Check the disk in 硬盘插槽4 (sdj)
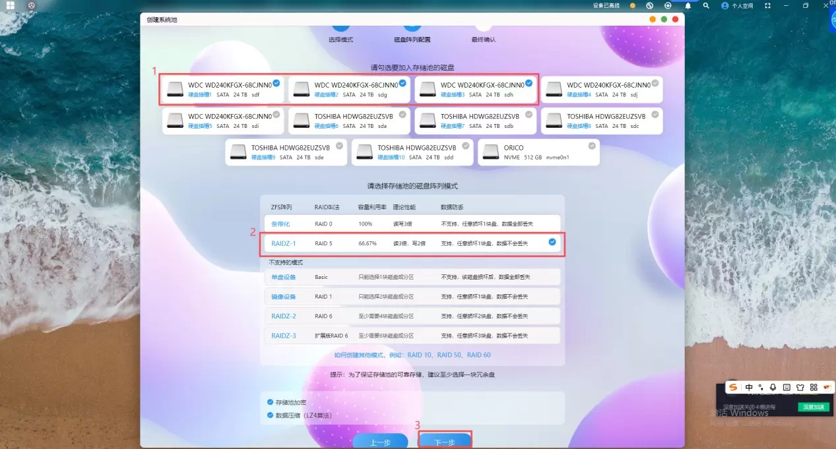Image resolution: width=836 pixels, height=449 pixels. pos(655,83)
